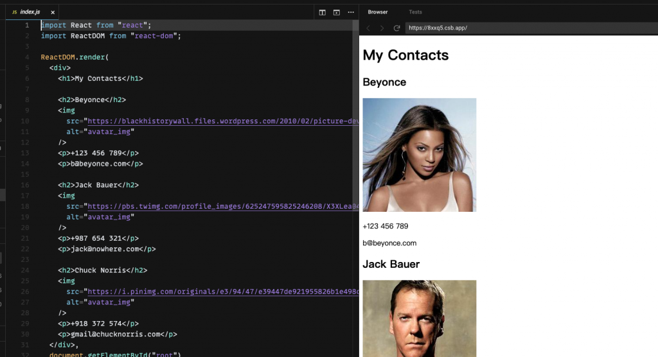Click the <p>+123 456 789</p> code line
Viewport: 658px width, 357px height.
[x=98, y=153]
